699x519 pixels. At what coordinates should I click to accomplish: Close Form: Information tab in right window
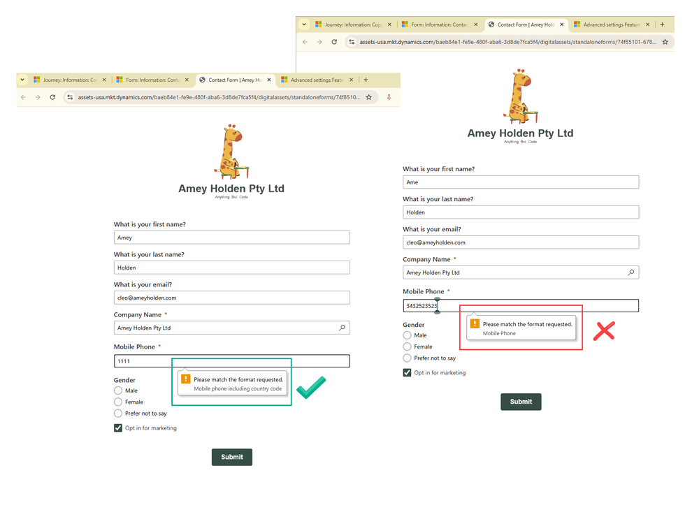tap(475, 24)
